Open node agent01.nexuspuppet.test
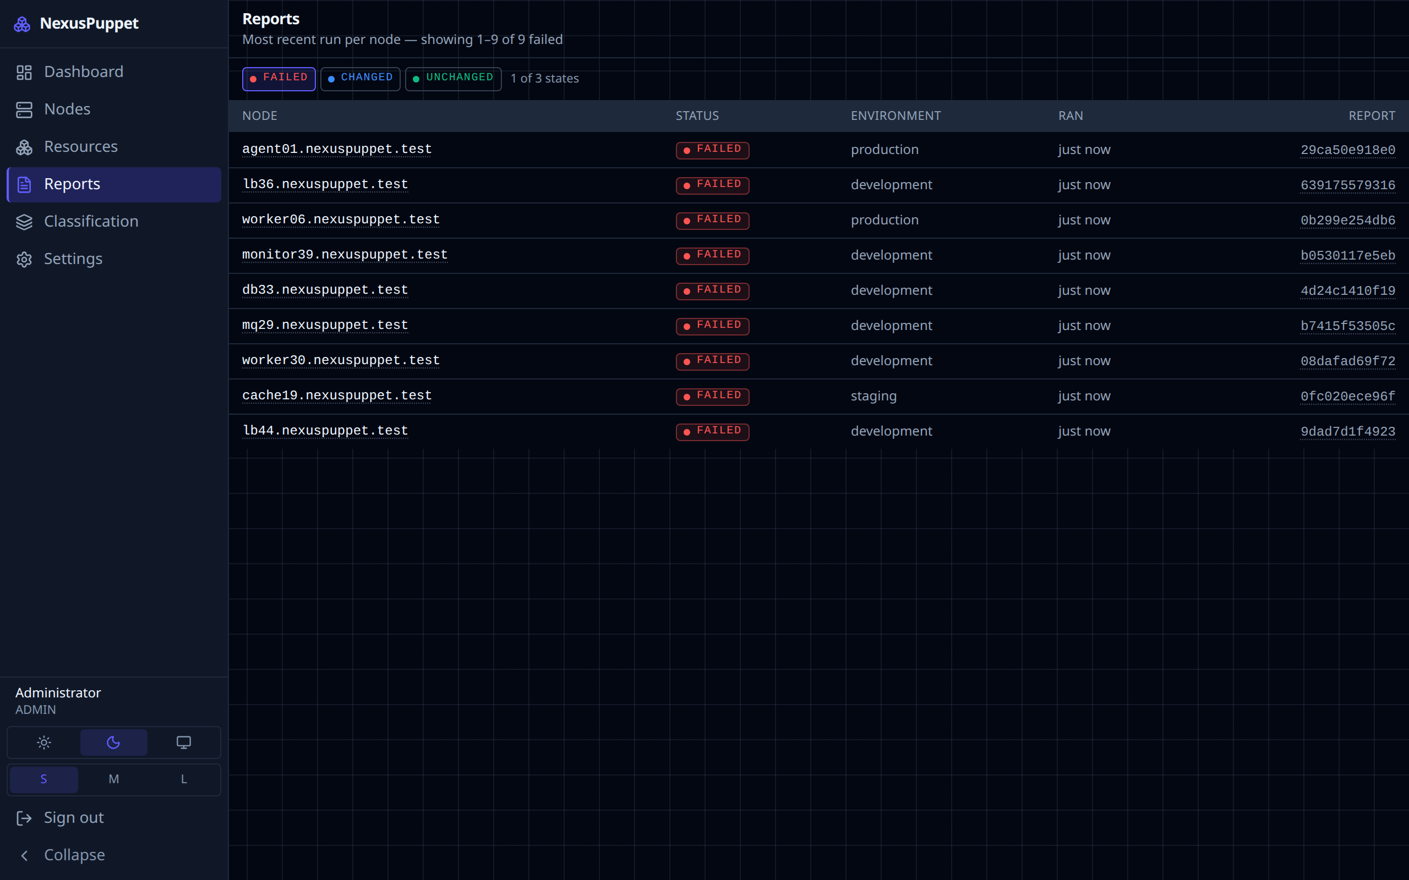Image resolution: width=1409 pixels, height=880 pixels. pyautogui.click(x=337, y=150)
